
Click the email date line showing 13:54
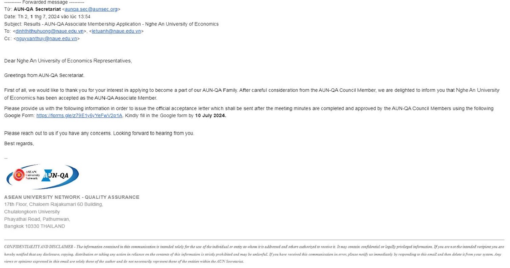pos(47,17)
